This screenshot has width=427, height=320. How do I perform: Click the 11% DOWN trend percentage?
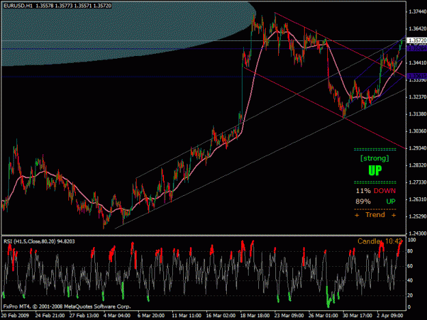tap(376, 191)
